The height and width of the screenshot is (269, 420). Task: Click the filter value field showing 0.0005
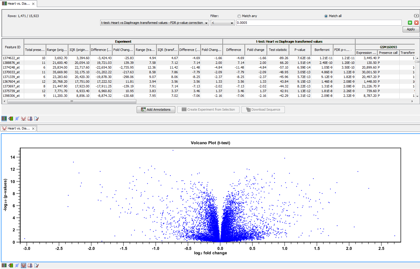click(318, 23)
